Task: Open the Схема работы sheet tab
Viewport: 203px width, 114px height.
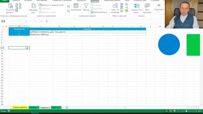Action: (x=20, y=108)
